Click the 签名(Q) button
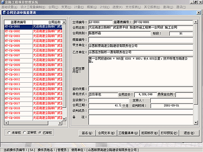Screen dimensions: 203x152 [x=87, y=133]
